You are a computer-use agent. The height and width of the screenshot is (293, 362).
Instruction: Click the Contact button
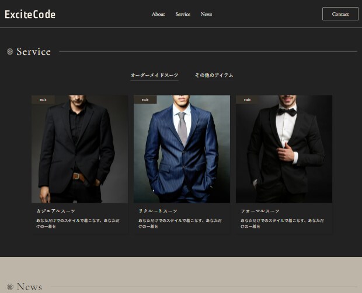[340, 14]
